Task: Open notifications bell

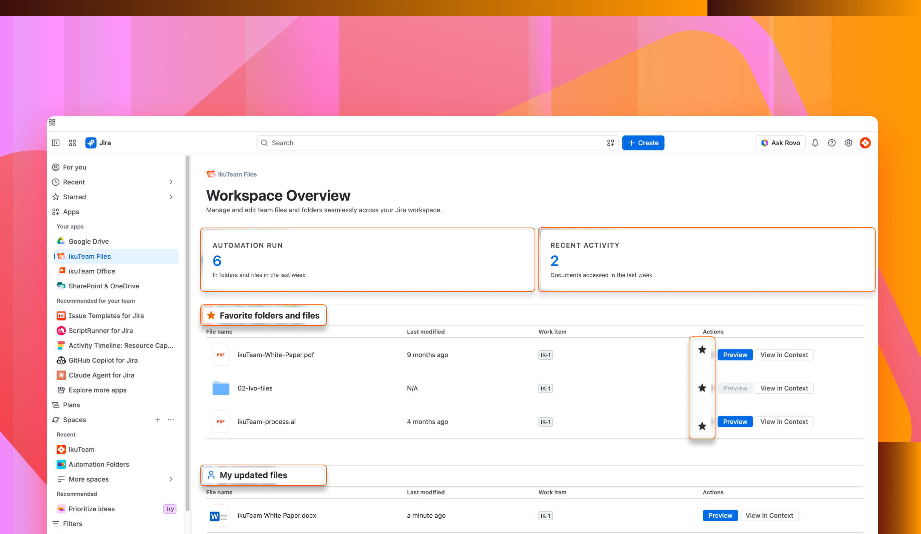Action: click(x=815, y=143)
